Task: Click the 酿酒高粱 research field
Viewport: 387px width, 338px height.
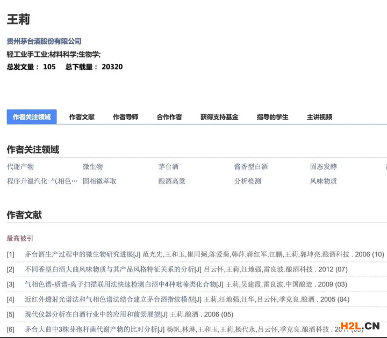Action: click(x=172, y=181)
